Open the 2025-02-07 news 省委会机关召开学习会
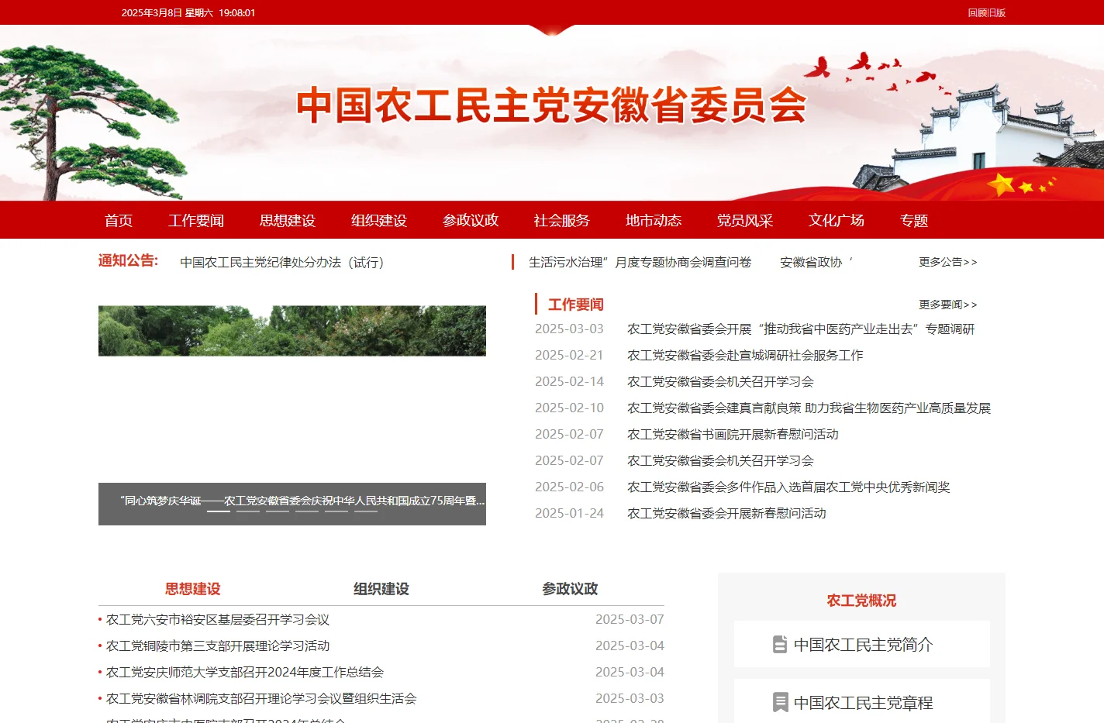The image size is (1104, 723). click(x=720, y=461)
